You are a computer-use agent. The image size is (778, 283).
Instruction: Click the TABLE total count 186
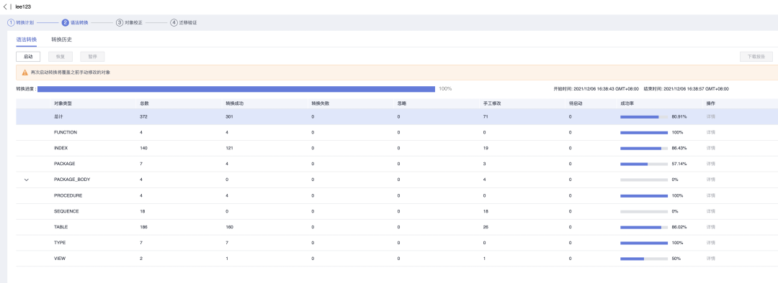[144, 227]
